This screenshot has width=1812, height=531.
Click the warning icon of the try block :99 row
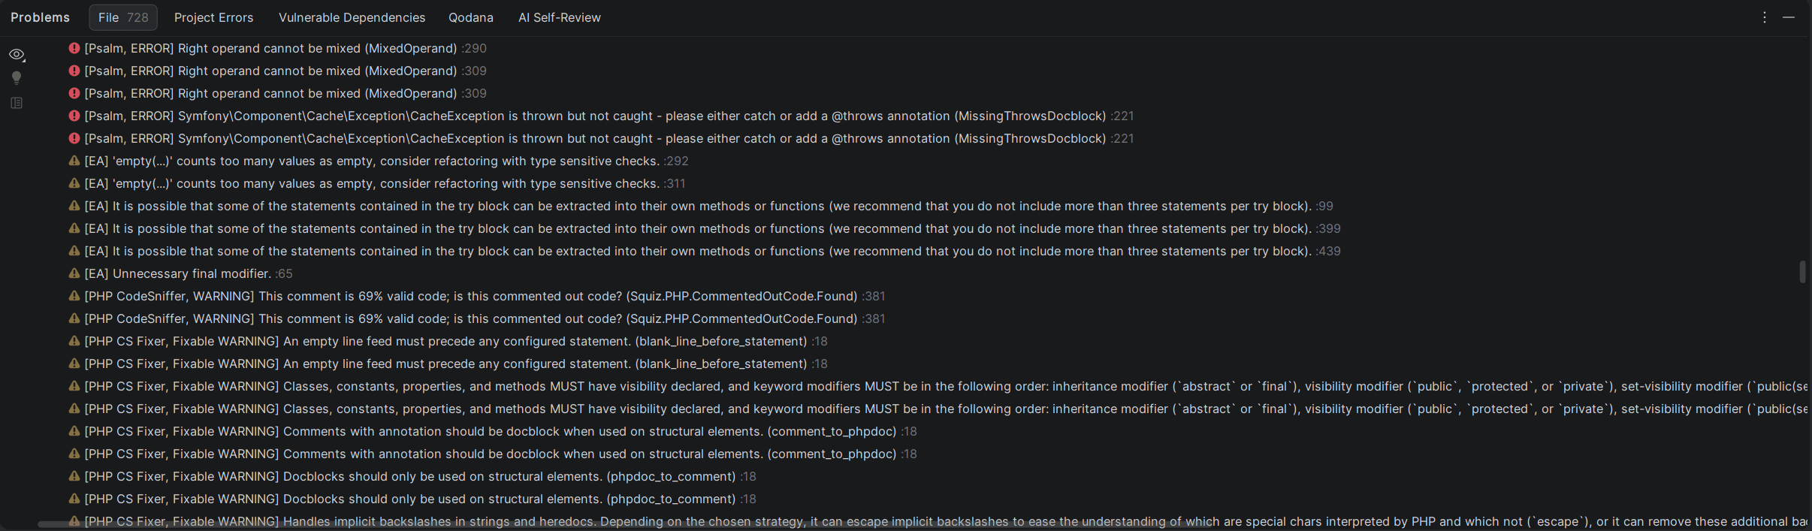[74, 206]
